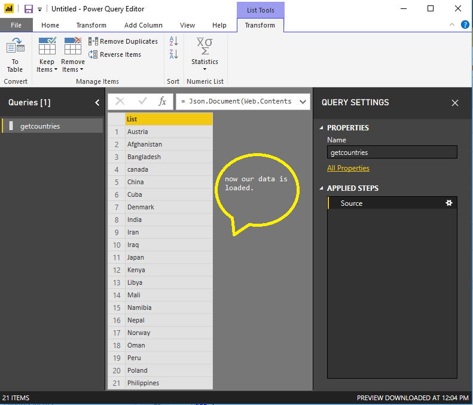Click Reverse Items

click(115, 54)
